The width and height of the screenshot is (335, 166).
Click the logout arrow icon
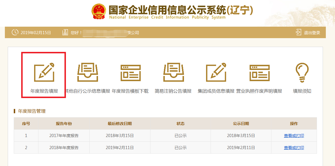[x=298, y=32]
